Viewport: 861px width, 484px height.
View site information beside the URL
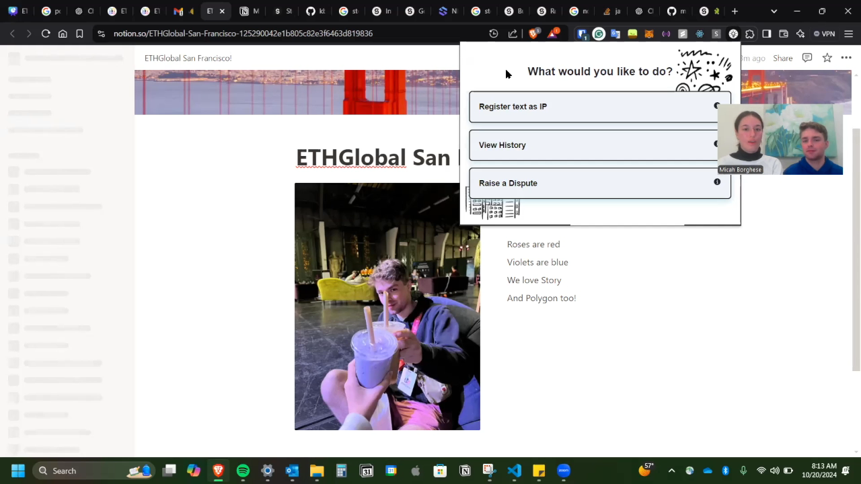point(101,34)
